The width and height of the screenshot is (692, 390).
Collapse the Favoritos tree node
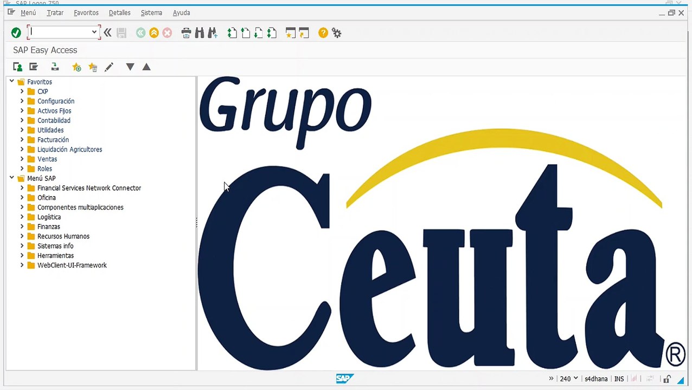12,81
